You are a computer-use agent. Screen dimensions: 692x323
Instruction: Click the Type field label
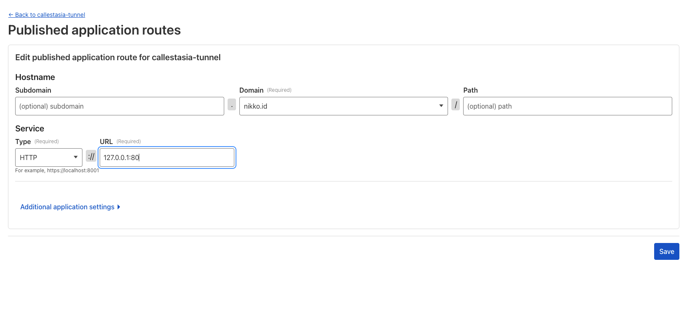tap(23, 141)
